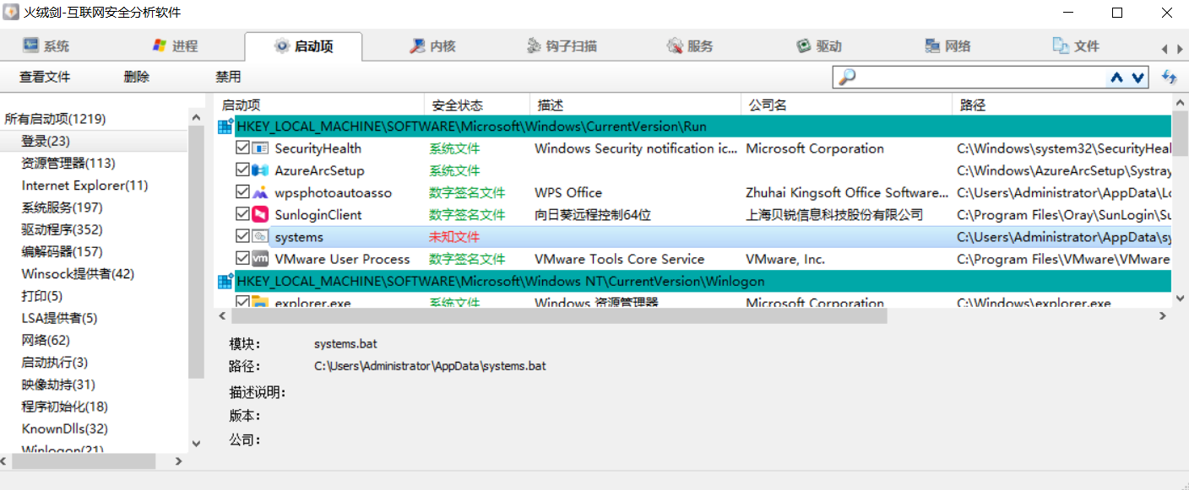The image size is (1189, 490).
Task: Select 编解码器(157) category
Action: (x=62, y=251)
